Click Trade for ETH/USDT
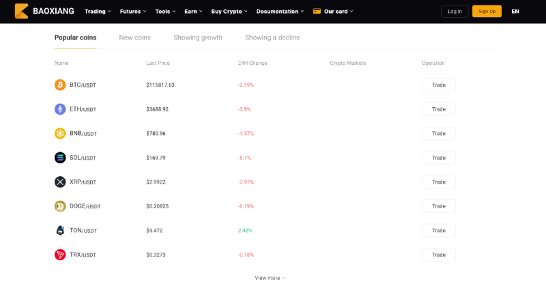 point(439,109)
